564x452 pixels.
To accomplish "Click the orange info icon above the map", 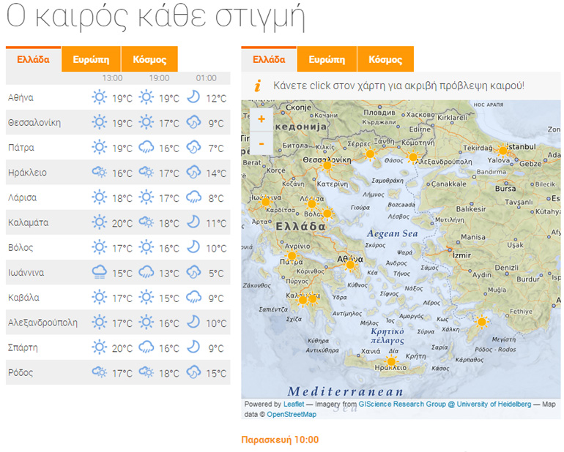I will 257,86.
